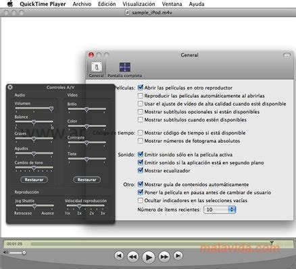
Task: Open the Archivo menu
Action: [x=82, y=4]
